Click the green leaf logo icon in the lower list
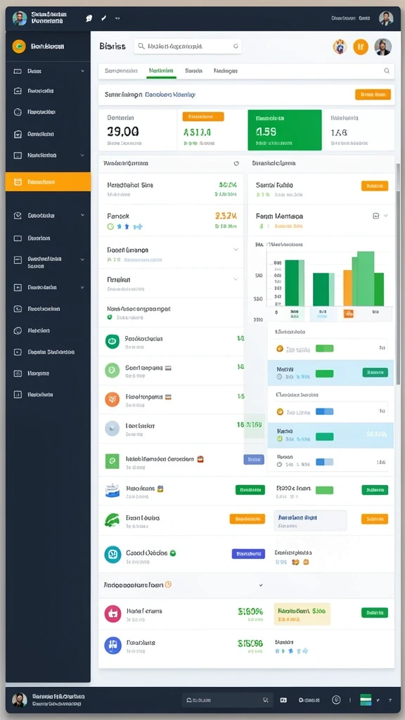405x720 pixels. coord(112,520)
